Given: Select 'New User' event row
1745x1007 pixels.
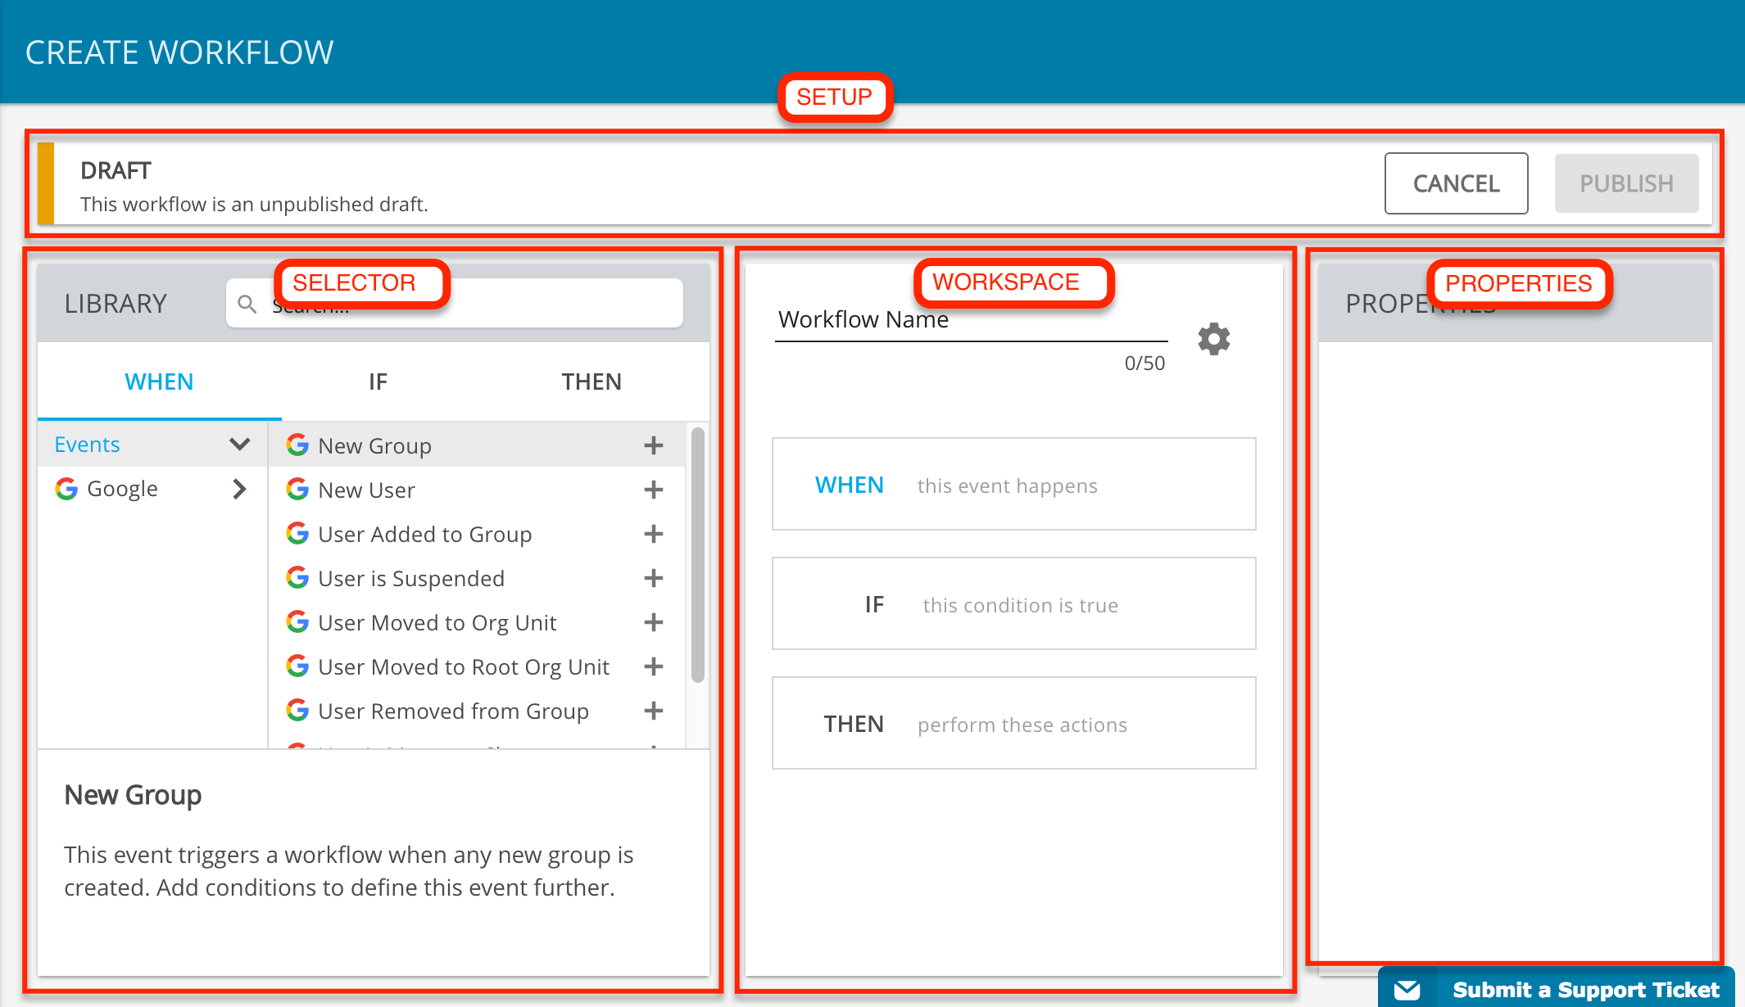Looking at the screenshot, I should (477, 490).
